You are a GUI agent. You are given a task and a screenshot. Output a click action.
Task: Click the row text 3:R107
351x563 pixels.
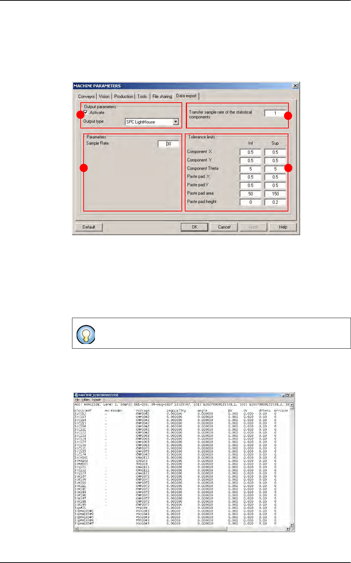pos(80,476)
